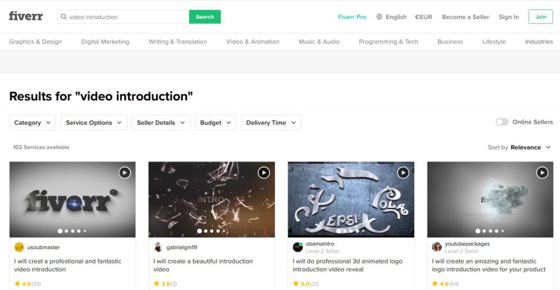
Task: Open the Lifestyle category
Action: click(494, 42)
